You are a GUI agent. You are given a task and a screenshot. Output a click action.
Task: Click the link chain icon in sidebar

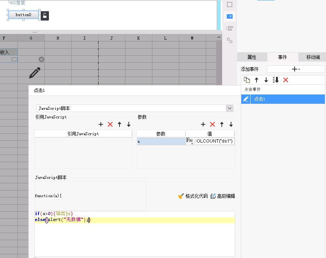(x=230, y=40)
